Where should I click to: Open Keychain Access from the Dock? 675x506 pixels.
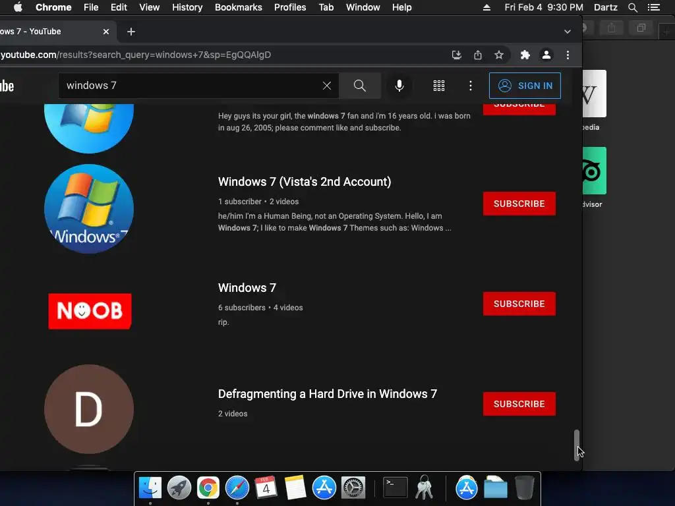point(425,488)
